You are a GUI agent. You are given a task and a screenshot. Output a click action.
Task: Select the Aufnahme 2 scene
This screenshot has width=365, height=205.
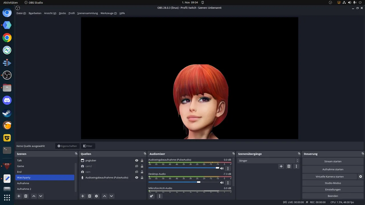[45, 189]
